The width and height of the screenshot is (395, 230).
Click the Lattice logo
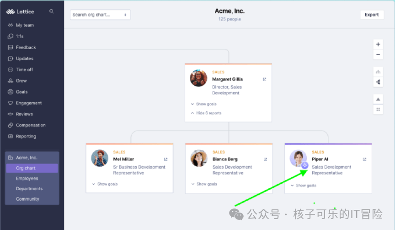(x=20, y=11)
